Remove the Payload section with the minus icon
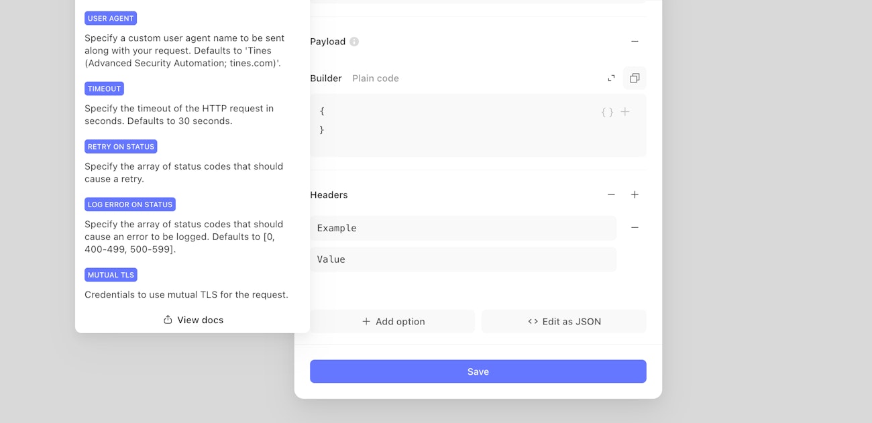 coord(635,42)
